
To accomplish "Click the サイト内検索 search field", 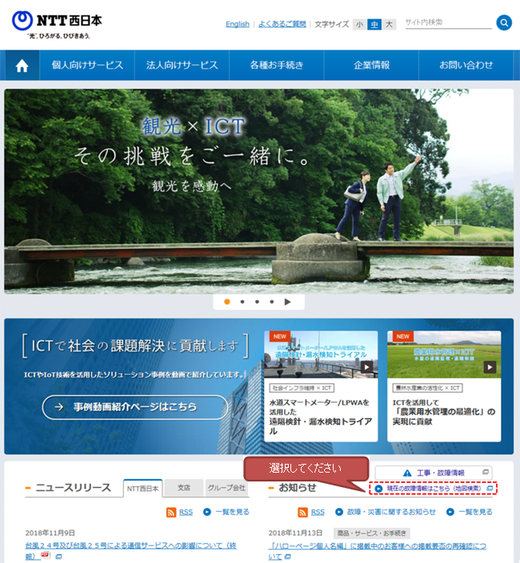I will pyautogui.click(x=447, y=23).
